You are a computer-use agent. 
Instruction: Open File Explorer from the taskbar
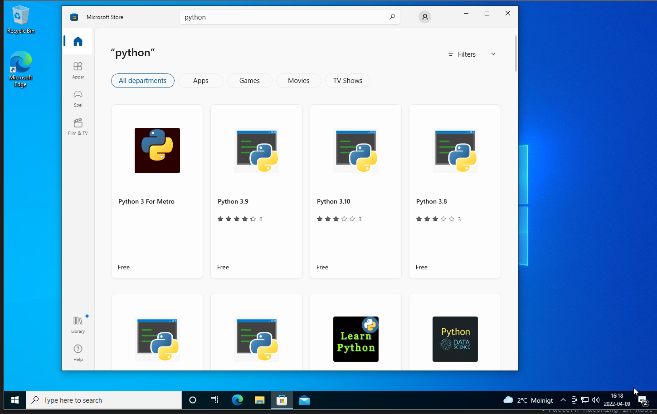click(259, 400)
